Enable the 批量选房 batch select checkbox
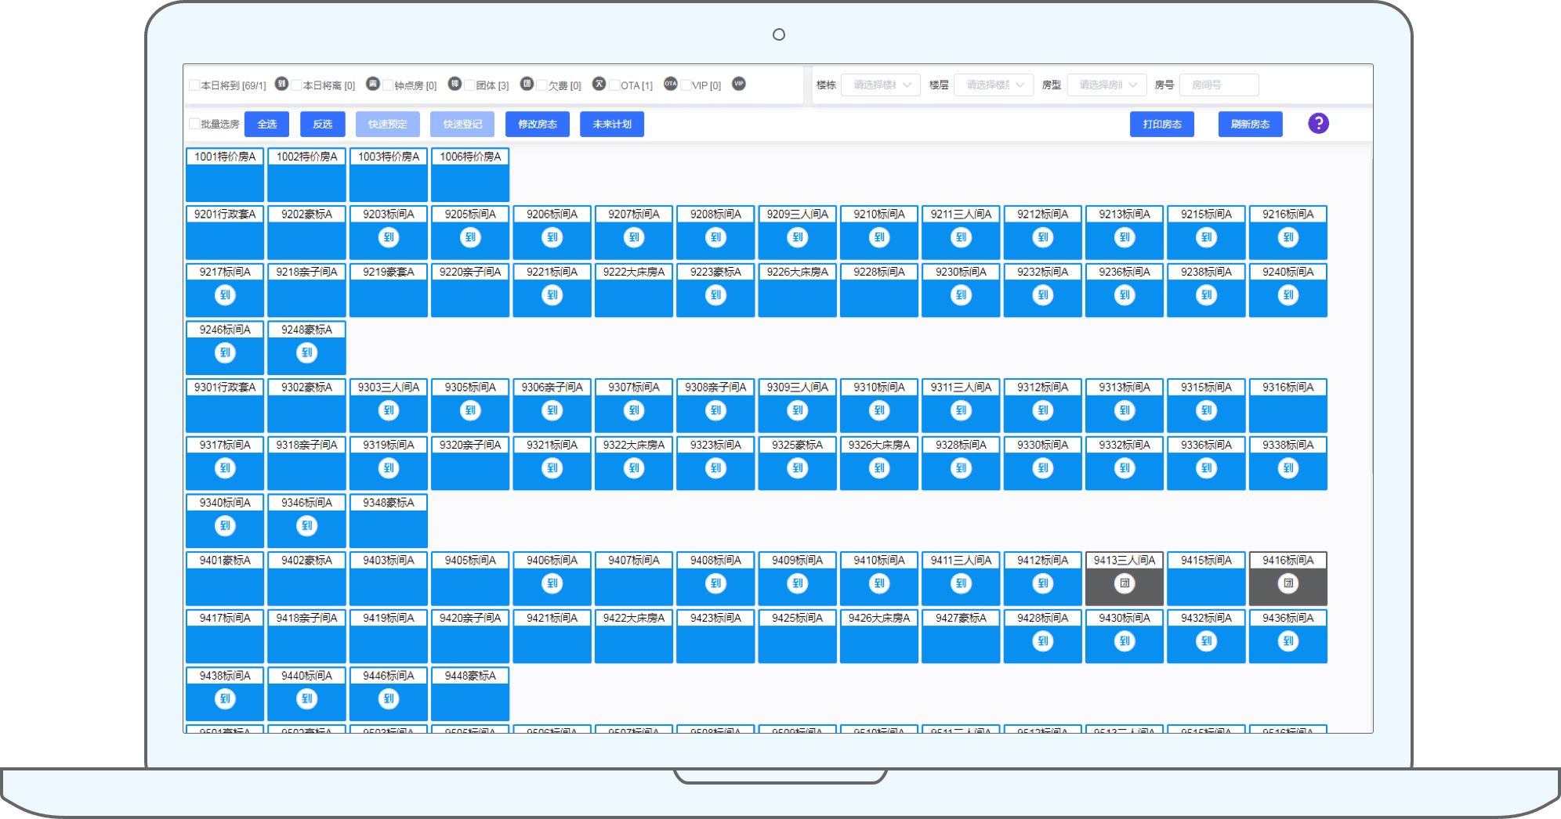 (194, 124)
